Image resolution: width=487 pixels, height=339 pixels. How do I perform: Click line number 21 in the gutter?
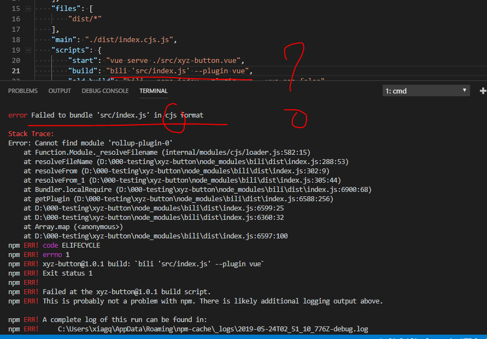(x=16, y=71)
